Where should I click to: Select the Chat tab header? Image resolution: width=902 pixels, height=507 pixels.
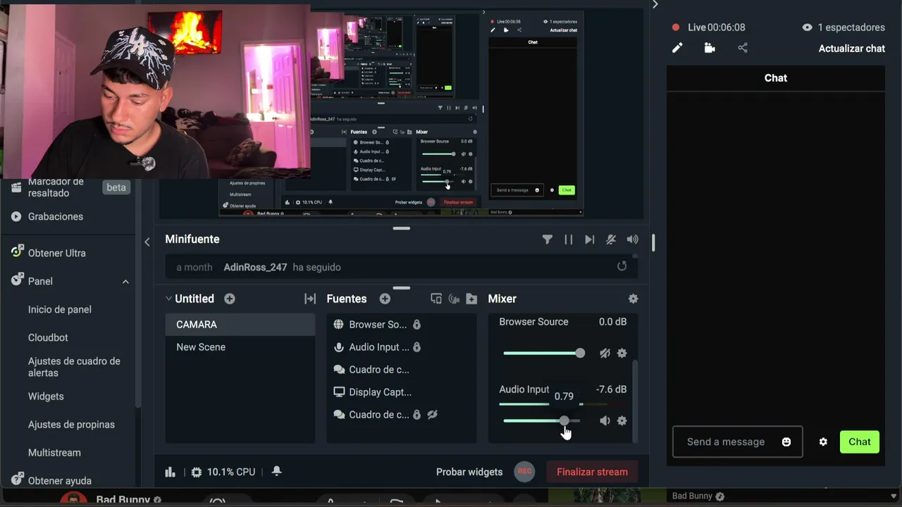pyautogui.click(x=776, y=78)
